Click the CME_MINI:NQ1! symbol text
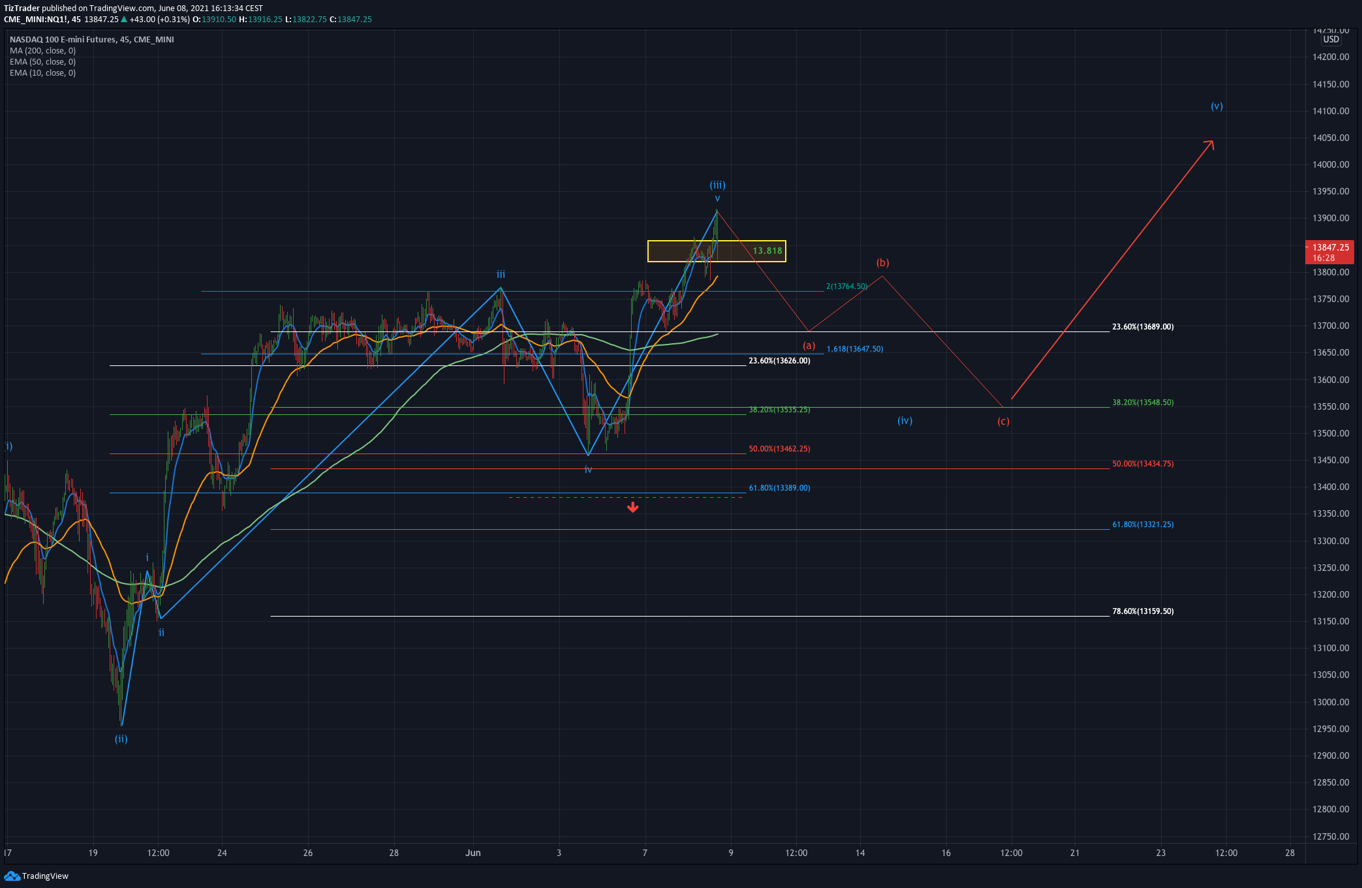 36,20
